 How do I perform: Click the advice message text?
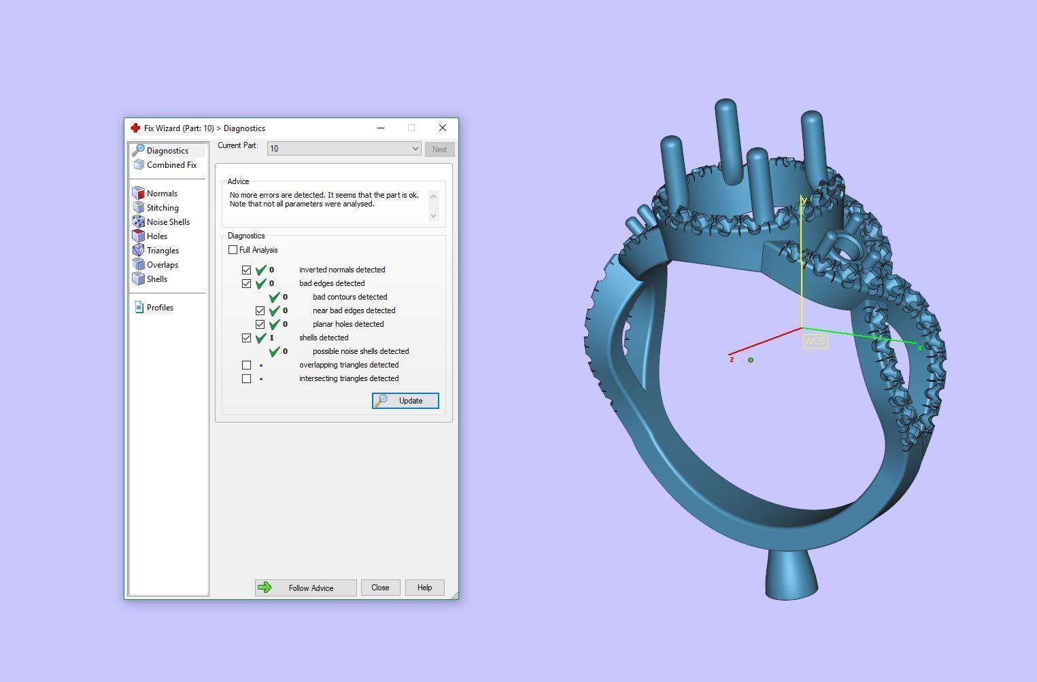[324, 199]
